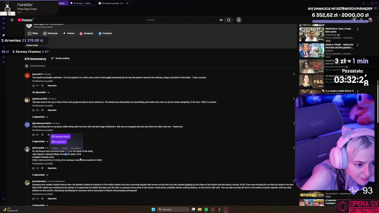Translate @juliebeans5000 comment via Przetłumacz na polski

[42, 106]
